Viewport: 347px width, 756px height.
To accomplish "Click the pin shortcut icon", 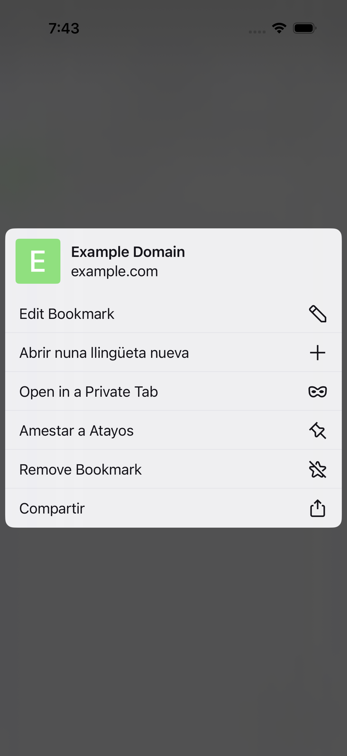I will coord(317,430).
